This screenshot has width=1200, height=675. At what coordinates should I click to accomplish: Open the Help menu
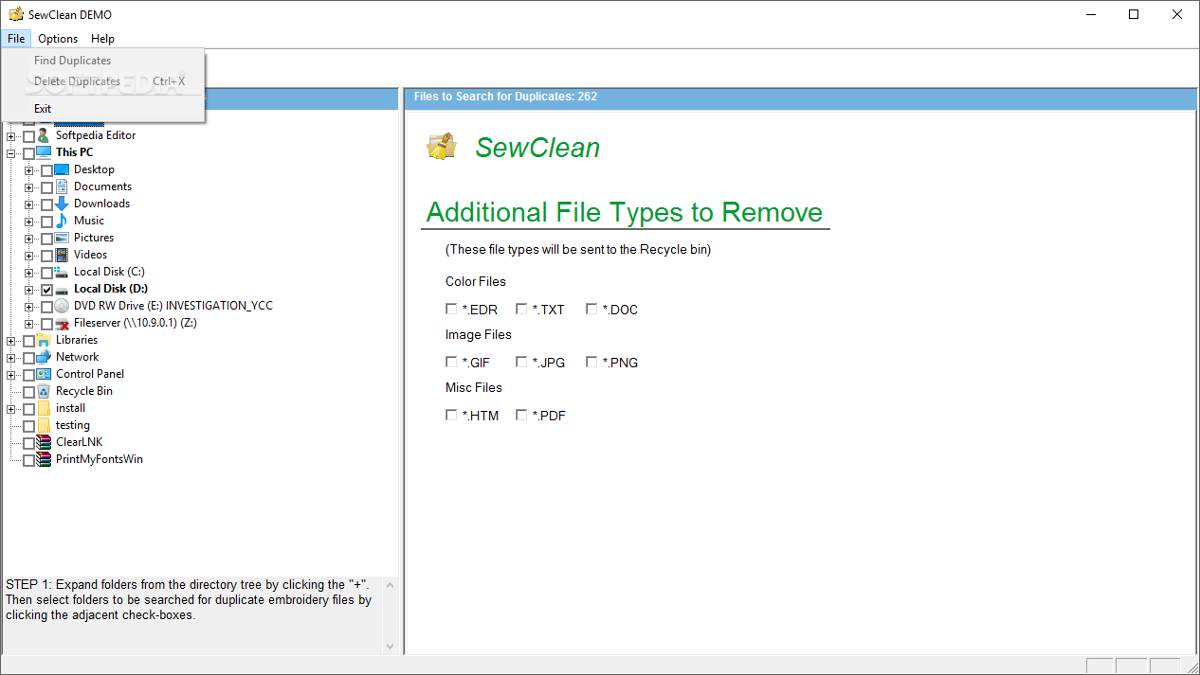point(102,39)
